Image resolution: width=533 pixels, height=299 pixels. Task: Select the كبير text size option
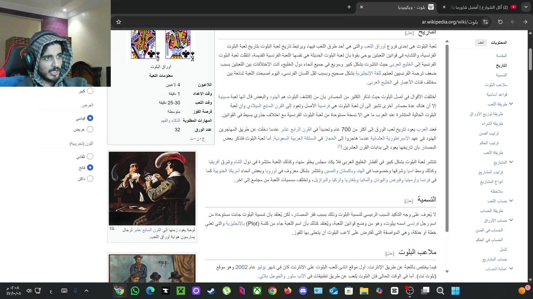tap(90, 91)
